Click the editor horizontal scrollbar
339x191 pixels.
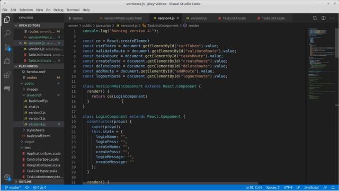[x=170, y=183]
